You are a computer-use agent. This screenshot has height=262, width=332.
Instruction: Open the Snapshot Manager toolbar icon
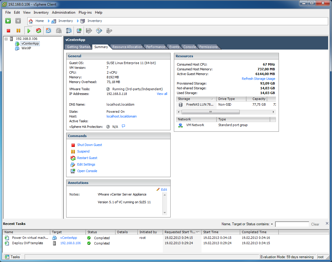69,31
